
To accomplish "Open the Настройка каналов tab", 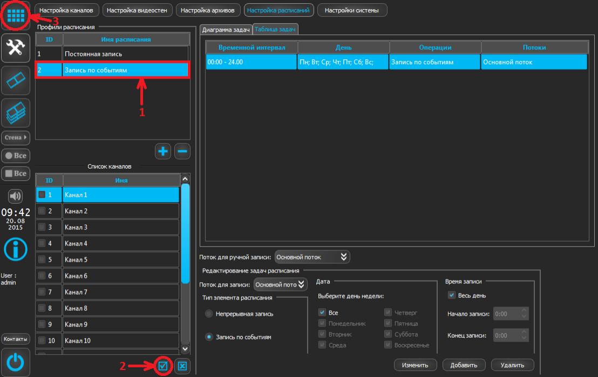I will point(66,10).
